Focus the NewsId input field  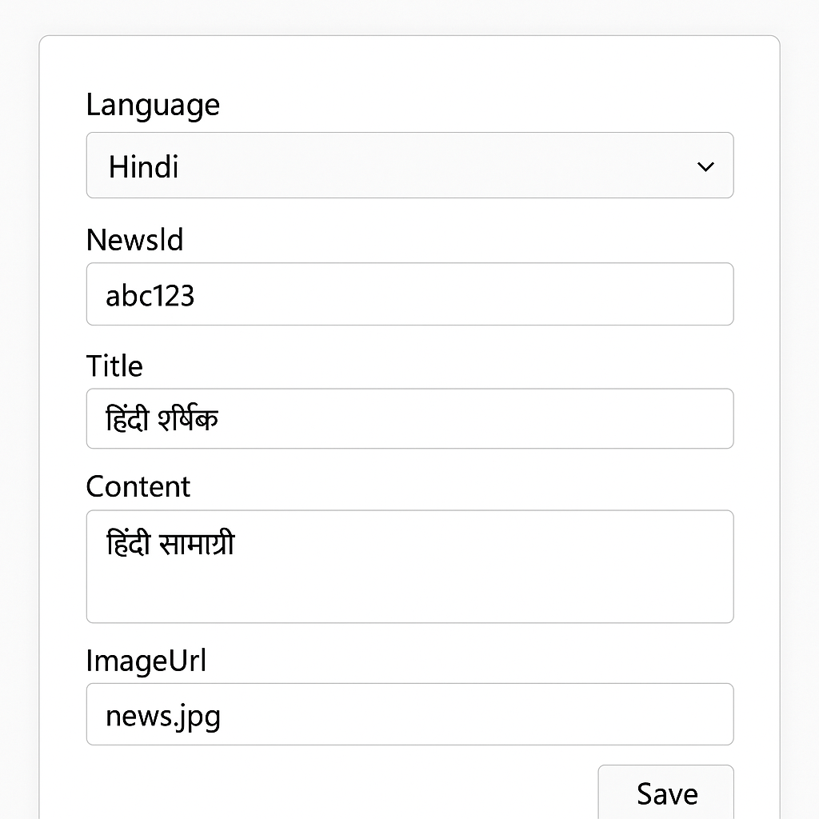(x=409, y=294)
